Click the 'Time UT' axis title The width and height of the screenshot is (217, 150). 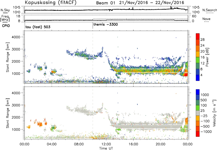pos(106,148)
